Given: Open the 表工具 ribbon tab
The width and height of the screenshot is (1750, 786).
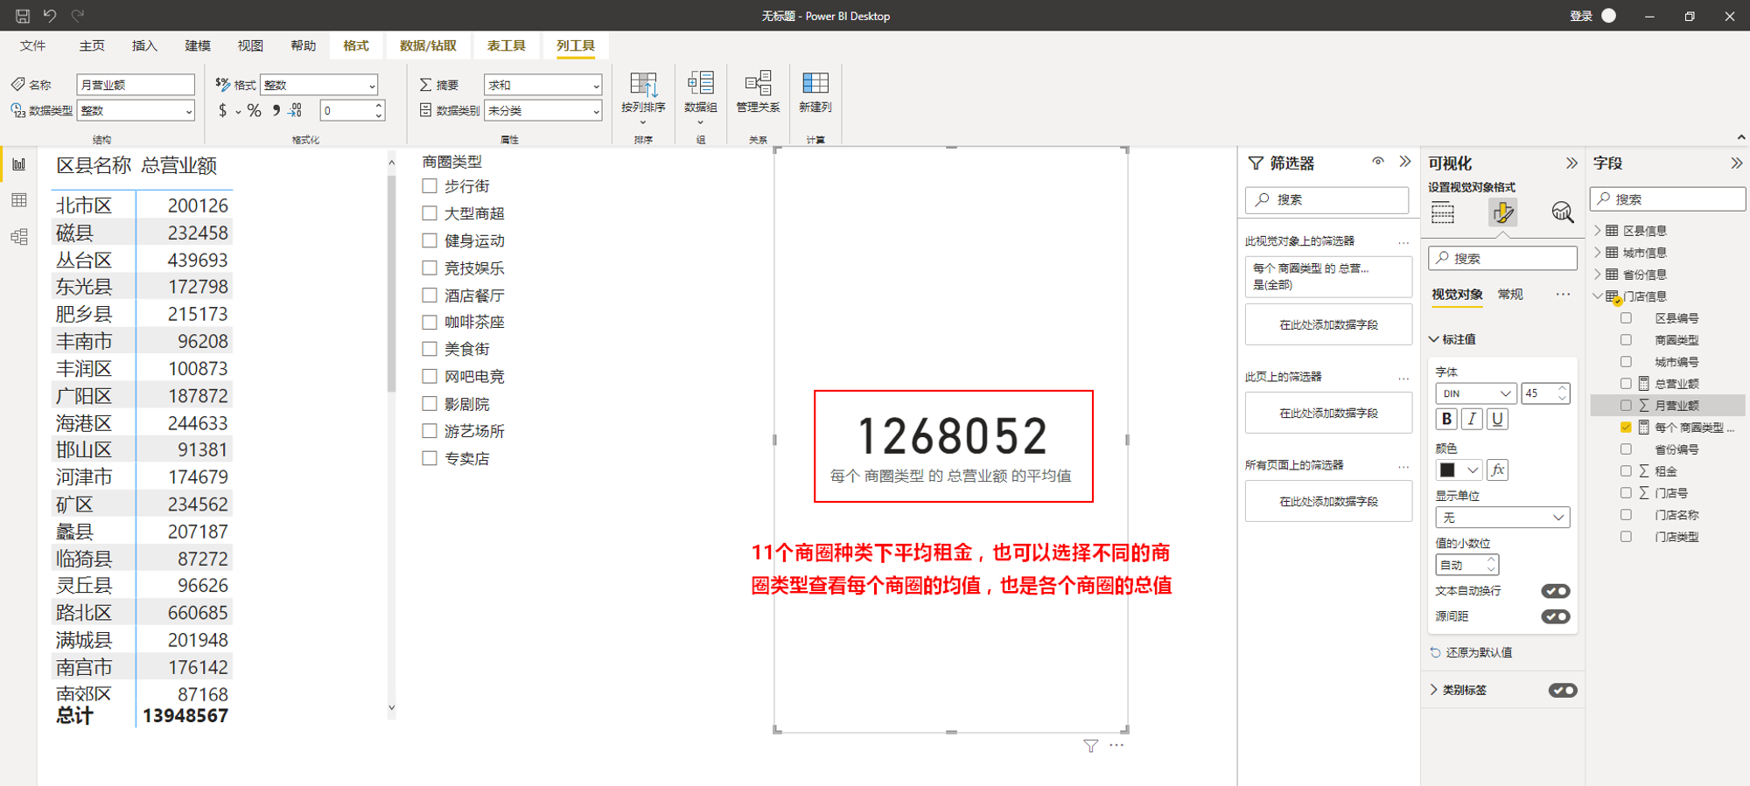Looking at the screenshot, I should tap(507, 45).
